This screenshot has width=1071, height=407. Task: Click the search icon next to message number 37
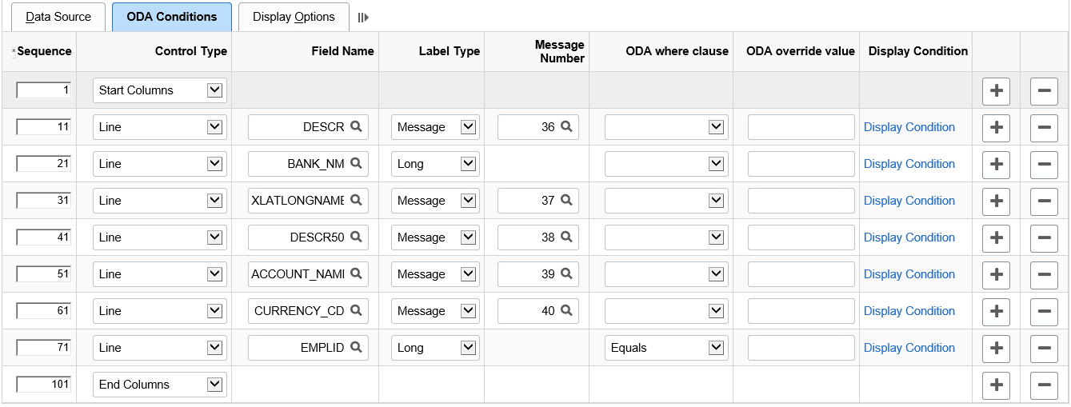(566, 201)
